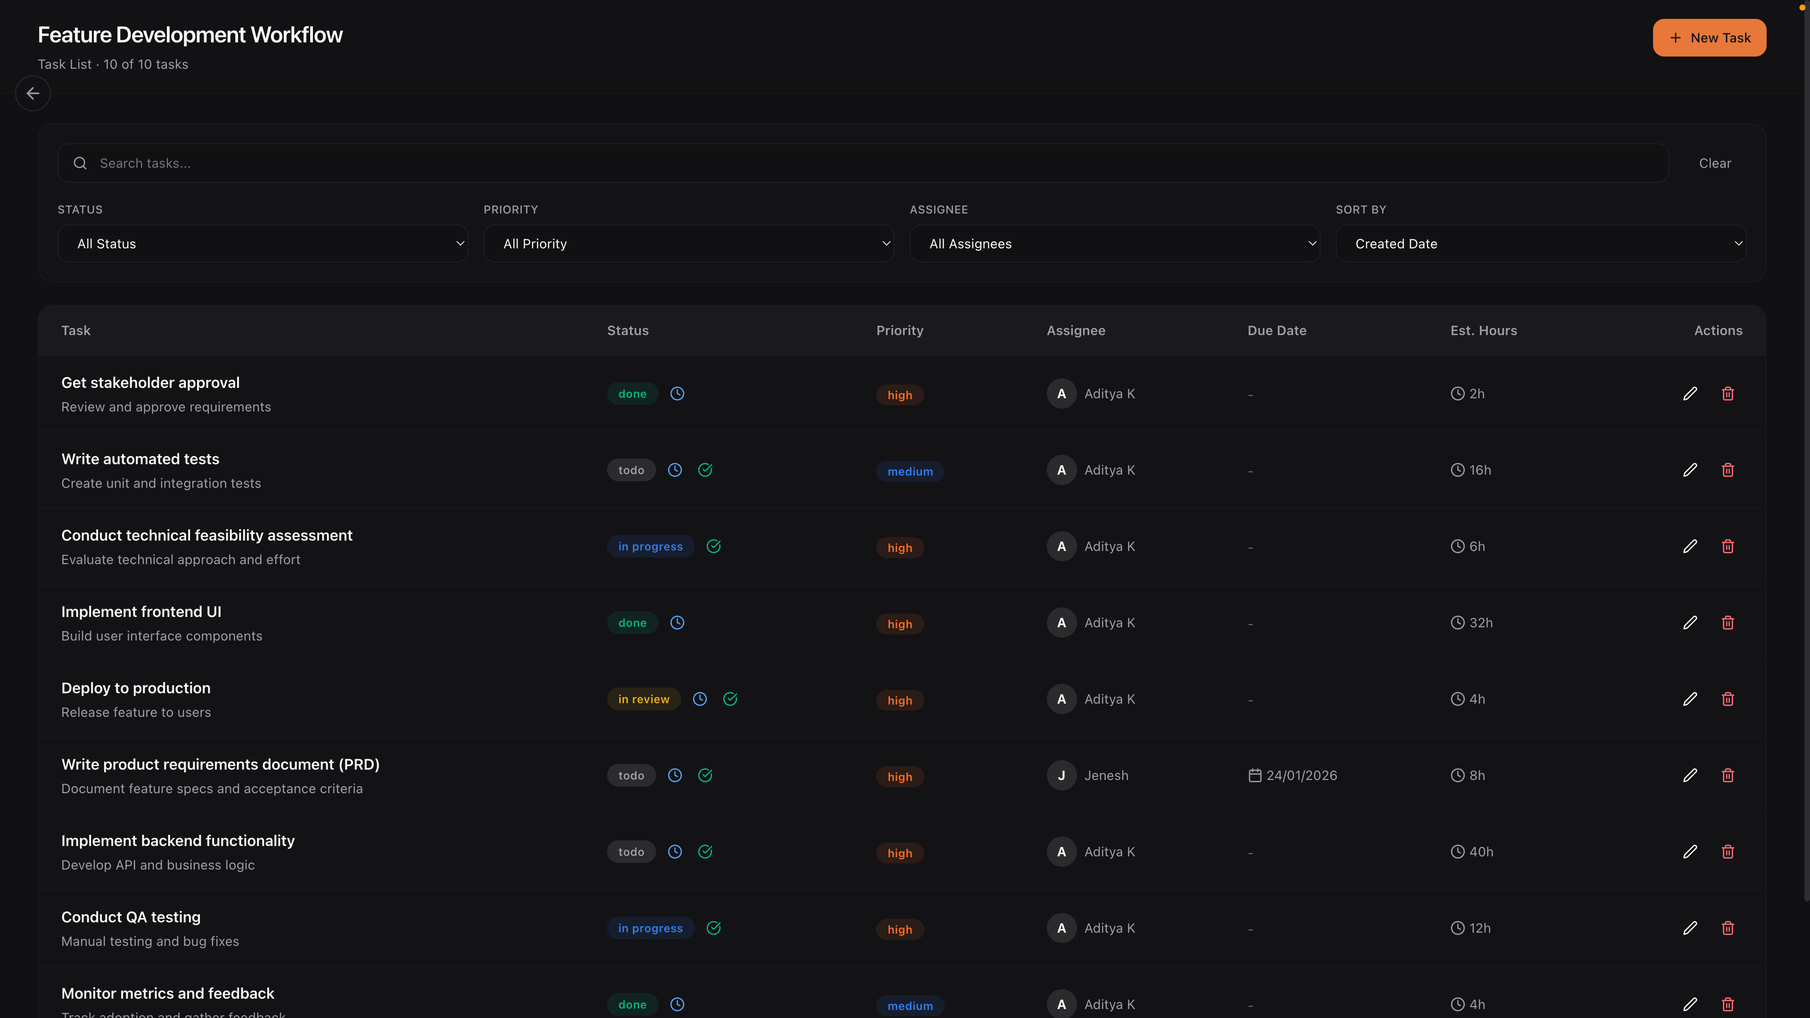Edit the Get stakeholder approval task

click(1690, 394)
